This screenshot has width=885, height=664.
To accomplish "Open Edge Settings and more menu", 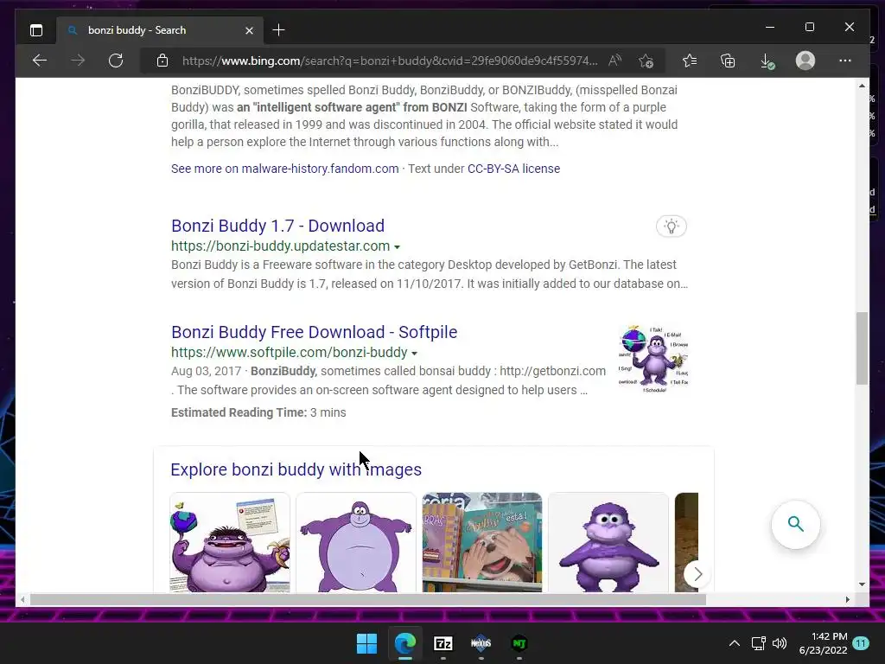I will point(845,61).
